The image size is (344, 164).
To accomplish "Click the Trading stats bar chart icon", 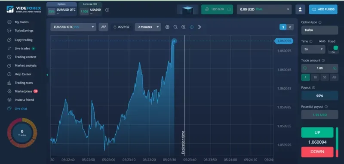I will click(x=9, y=83).
